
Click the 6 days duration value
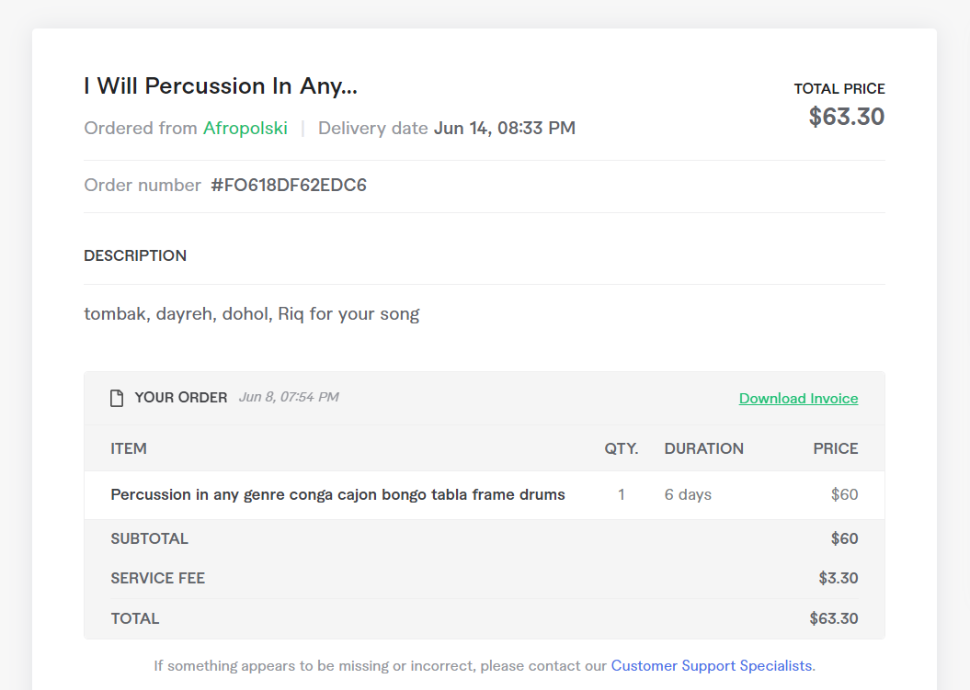point(688,494)
